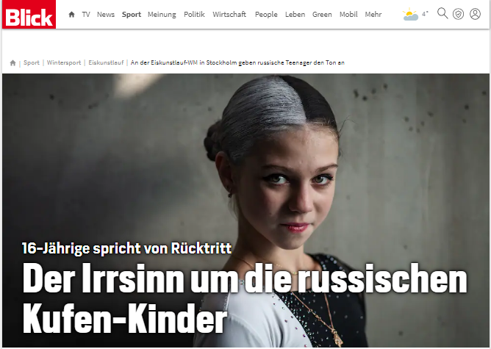Open the search magnifier icon
The image size is (491, 349).
(x=443, y=13)
